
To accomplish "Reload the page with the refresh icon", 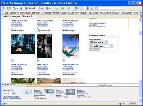I will pos(76,8).
